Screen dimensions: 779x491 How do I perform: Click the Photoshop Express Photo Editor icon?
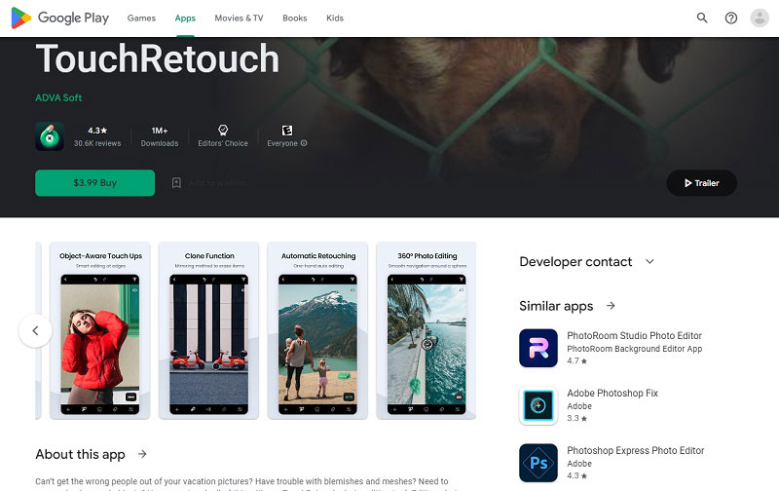click(538, 463)
